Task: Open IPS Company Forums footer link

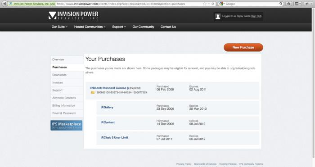Action: tap(251, 164)
